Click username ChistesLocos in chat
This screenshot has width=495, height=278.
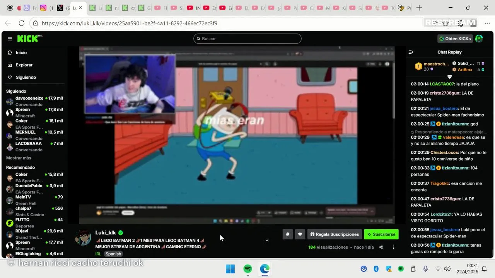point(445,153)
